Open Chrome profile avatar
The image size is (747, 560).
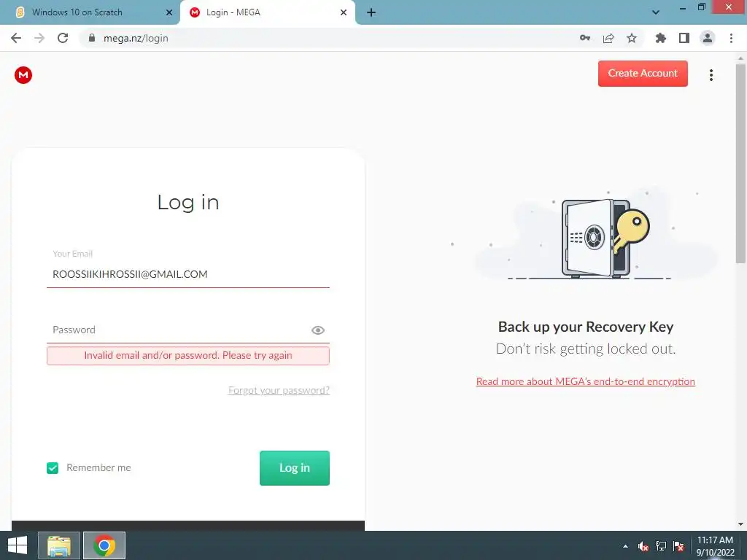708,38
